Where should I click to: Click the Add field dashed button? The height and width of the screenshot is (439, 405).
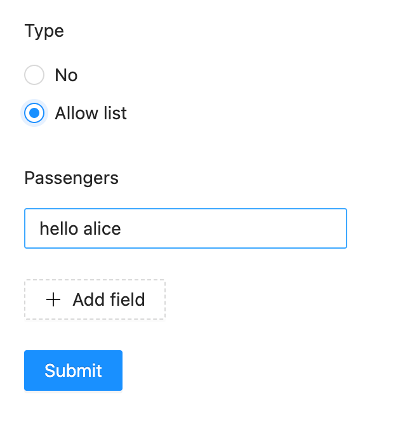pyautogui.click(x=95, y=299)
